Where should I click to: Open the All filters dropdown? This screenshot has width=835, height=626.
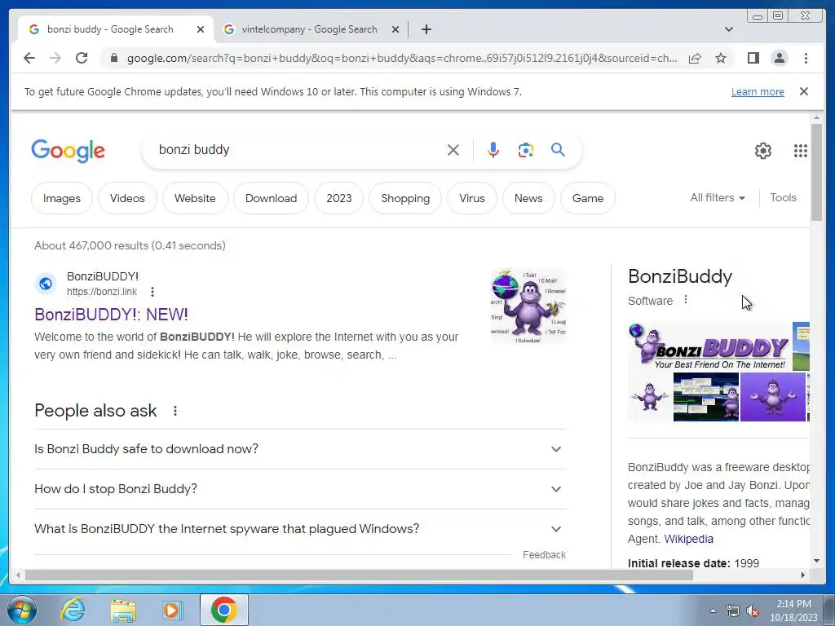(x=718, y=197)
